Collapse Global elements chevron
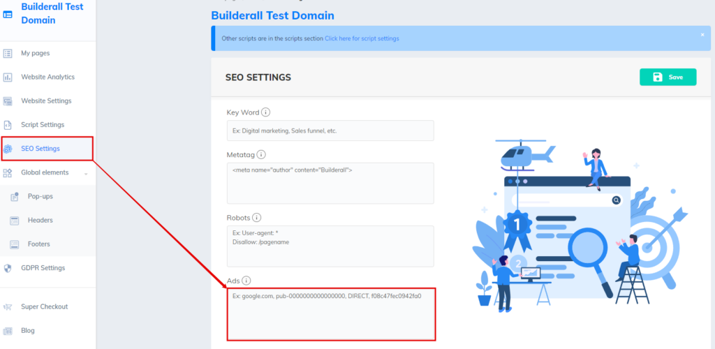This screenshot has height=349, width=715. (86, 174)
